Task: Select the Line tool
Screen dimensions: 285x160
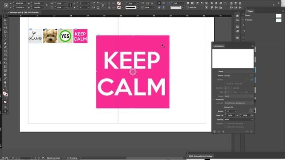Action: click(x=5, y=40)
